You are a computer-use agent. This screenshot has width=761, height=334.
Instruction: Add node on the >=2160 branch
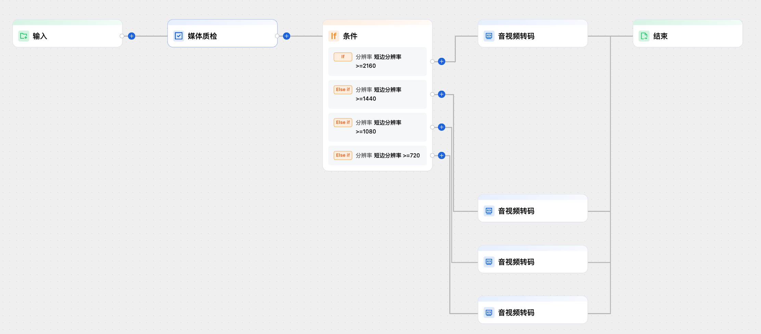(442, 62)
